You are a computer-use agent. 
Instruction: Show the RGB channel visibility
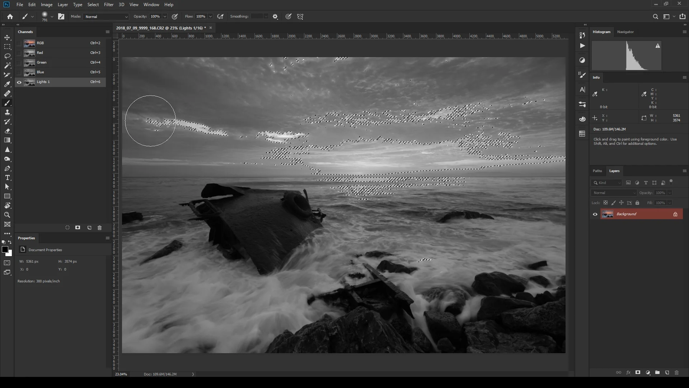(19, 43)
